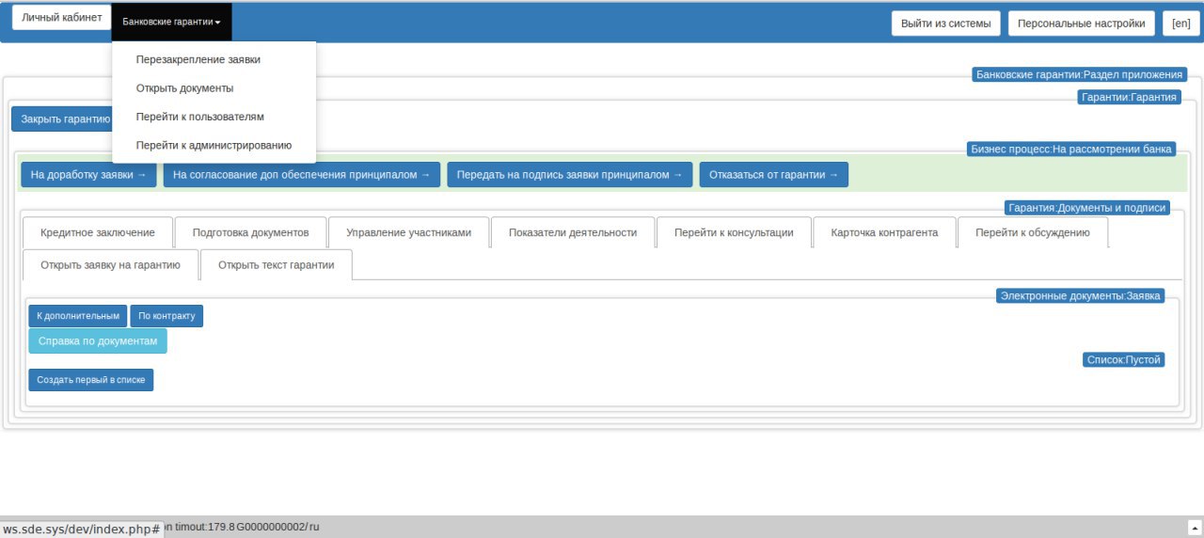
Task: Open Справка по документам help
Action: (x=98, y=341)
